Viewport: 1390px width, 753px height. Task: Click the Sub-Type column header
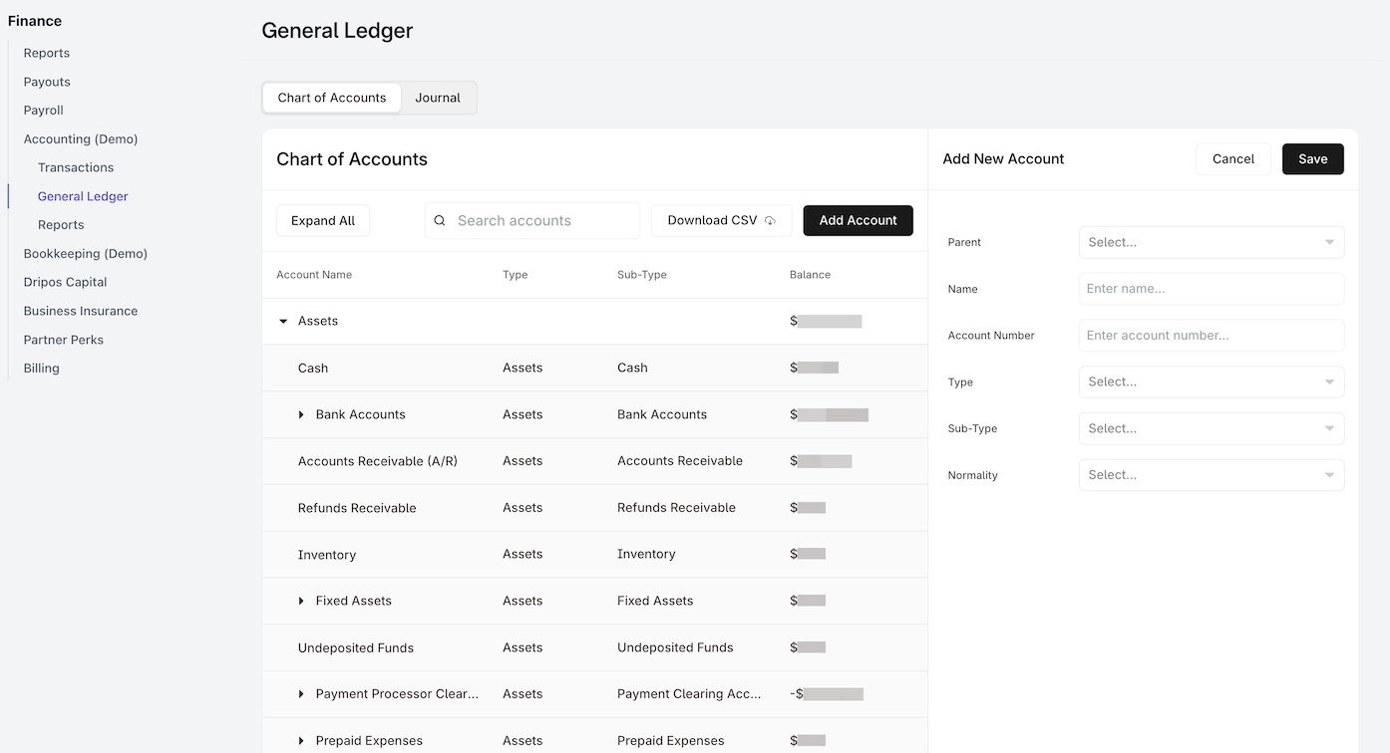642,275
